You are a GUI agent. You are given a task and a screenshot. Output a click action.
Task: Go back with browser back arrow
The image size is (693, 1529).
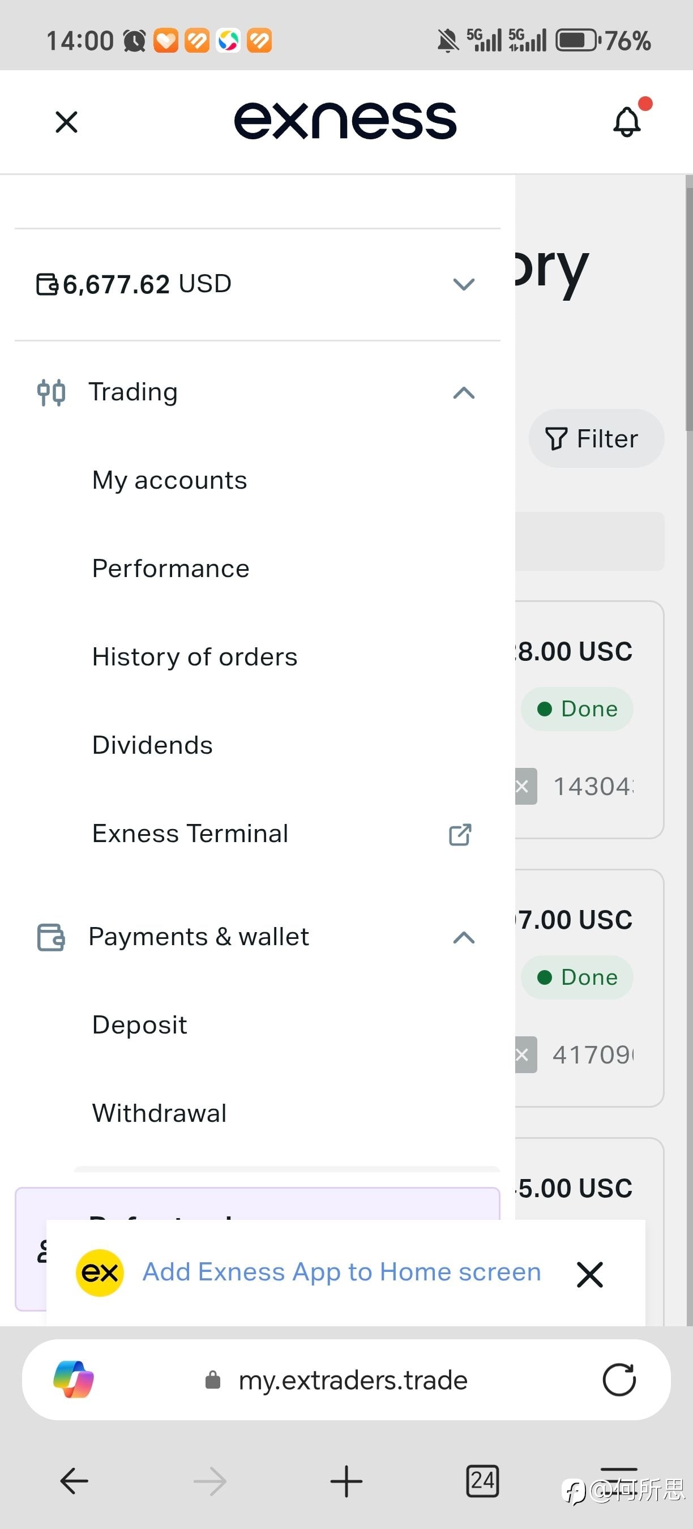pyautogui.click(x=74, y=1481)
